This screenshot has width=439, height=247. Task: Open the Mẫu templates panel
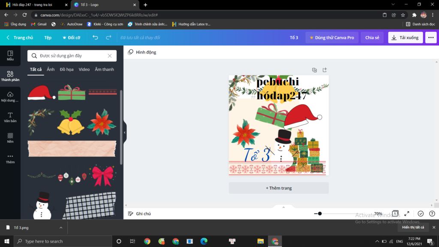click(x=10, y=55)
